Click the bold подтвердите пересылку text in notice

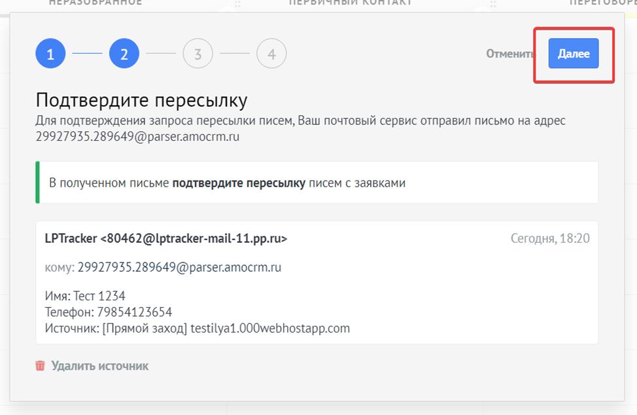coord(239,183)
